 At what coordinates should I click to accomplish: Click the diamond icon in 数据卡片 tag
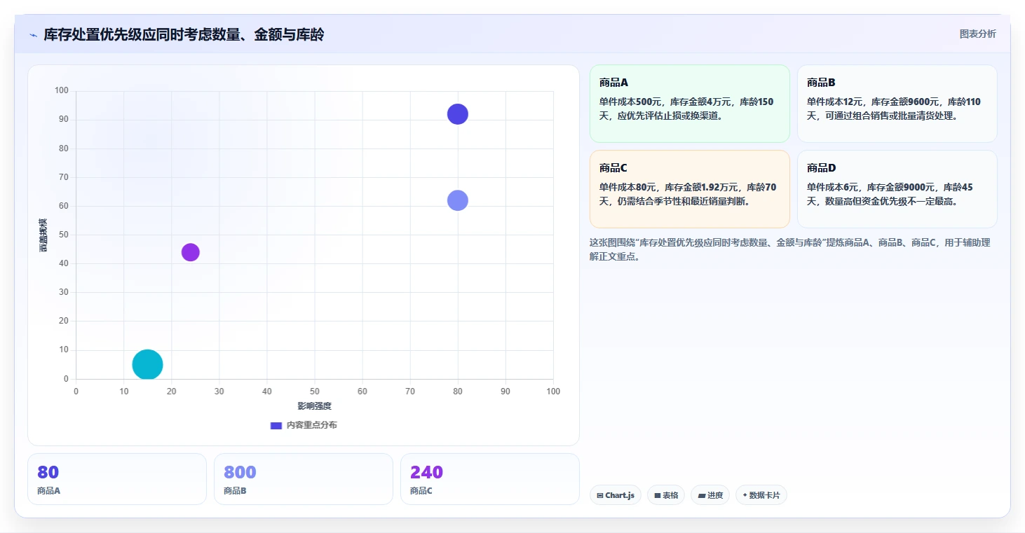pyautogui.click(x=745, y=495)
